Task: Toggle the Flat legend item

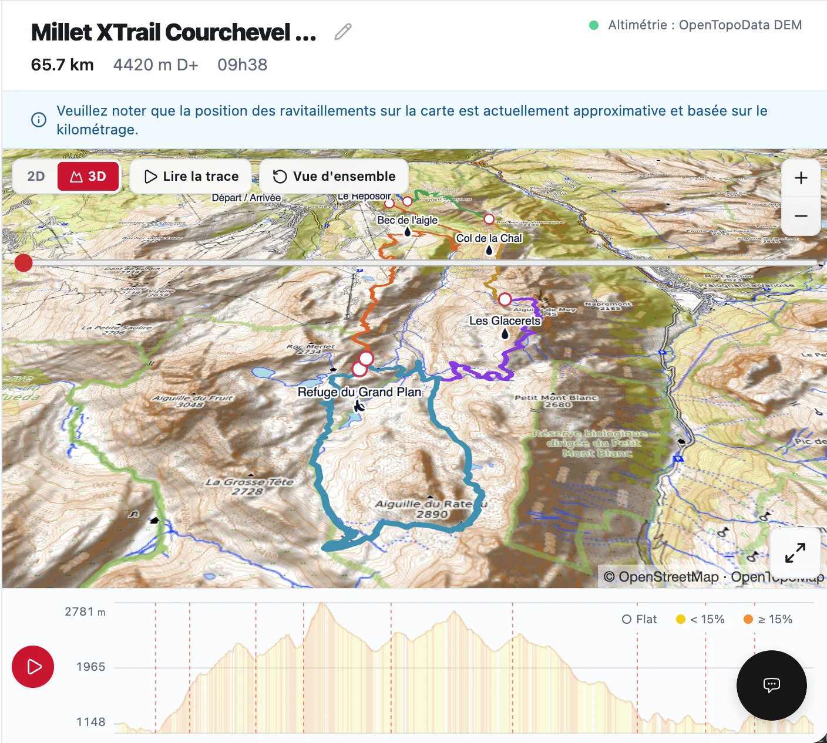Action: click(x=639, y=619)
